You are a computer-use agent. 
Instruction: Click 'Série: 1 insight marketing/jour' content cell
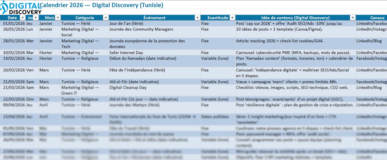tap(296, 119)
